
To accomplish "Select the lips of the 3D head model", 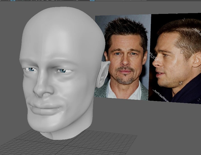I will tap(43, 108).
